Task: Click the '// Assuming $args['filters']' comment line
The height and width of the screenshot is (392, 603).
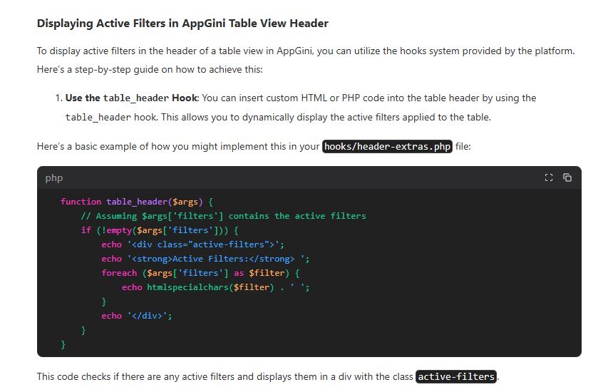Action: [223, 216]
